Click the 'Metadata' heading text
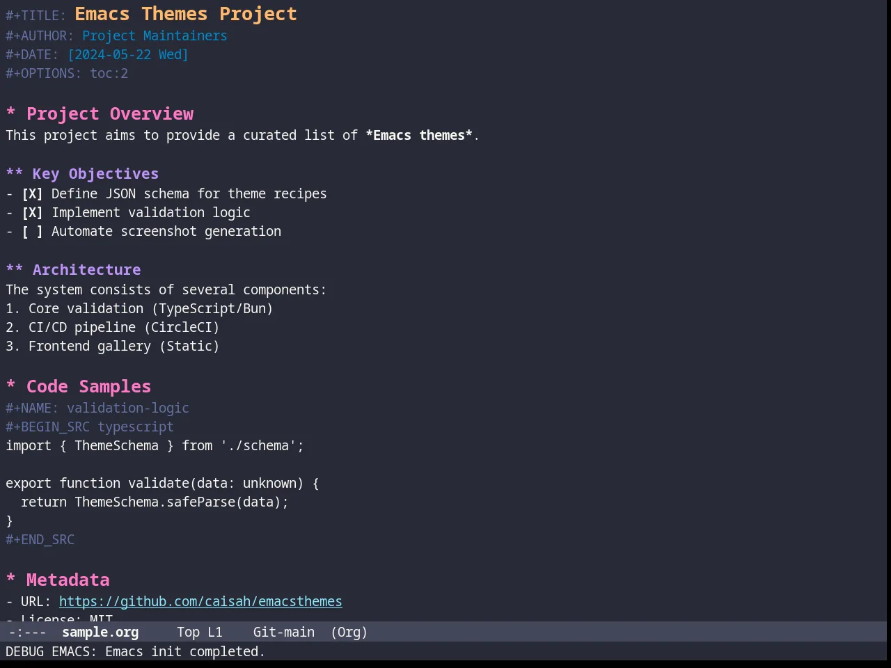 coord(68,580)
